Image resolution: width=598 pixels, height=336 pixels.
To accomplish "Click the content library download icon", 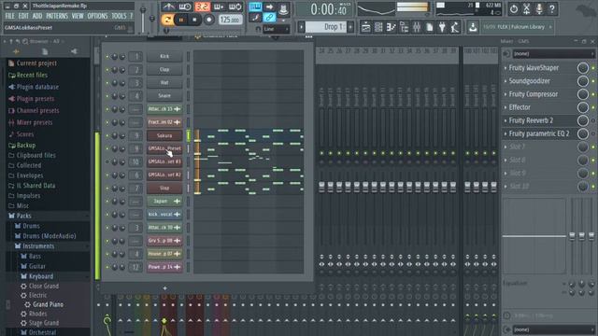I will 473,27.
